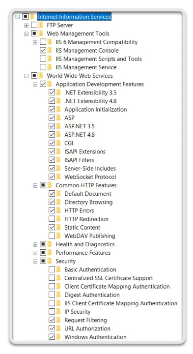
Task: Collapse the World Wide Web Services node
Action: click(27, 76)
